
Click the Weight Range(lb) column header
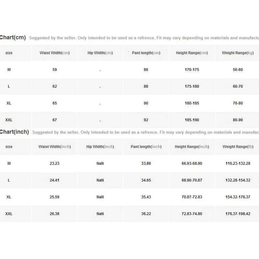(238, 147)
